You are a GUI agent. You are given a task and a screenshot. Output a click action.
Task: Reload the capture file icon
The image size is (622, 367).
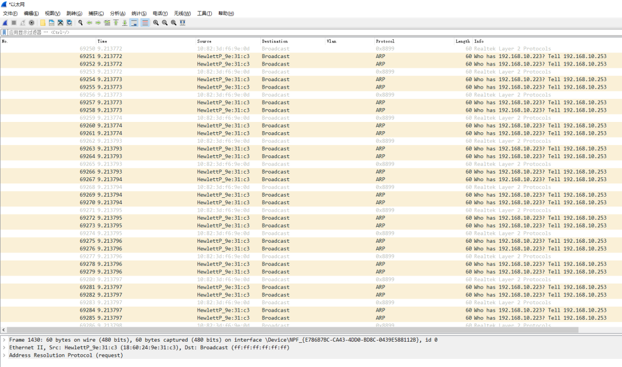pyautogui.click(x=70, y=23)
